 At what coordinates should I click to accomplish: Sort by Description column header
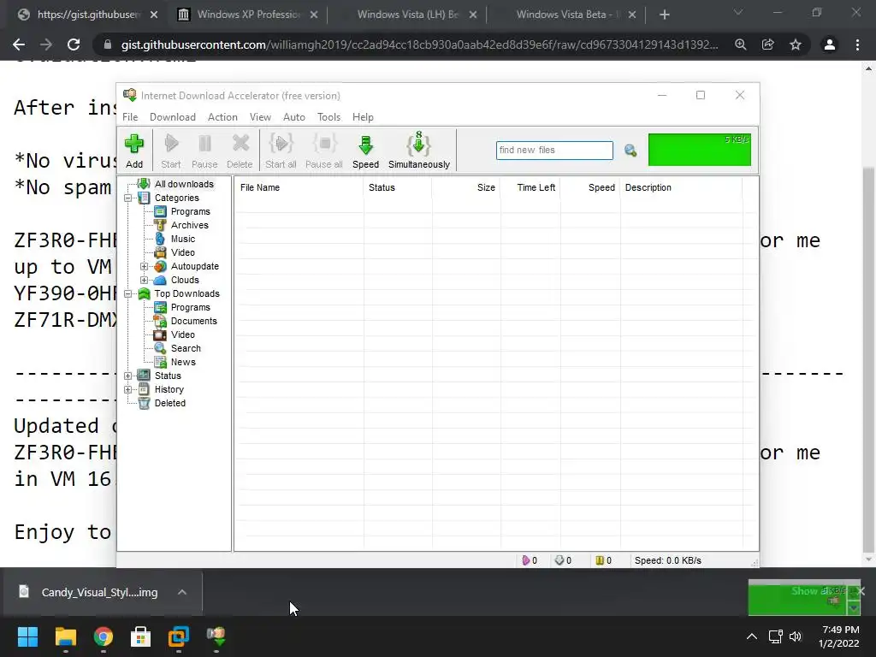[681, 187]
